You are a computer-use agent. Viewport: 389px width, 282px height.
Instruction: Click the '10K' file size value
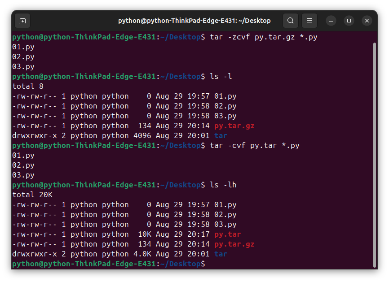(145, 234)
